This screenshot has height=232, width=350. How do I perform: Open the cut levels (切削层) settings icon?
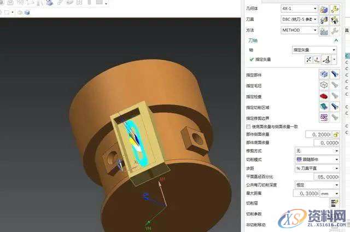click(333, 203)
